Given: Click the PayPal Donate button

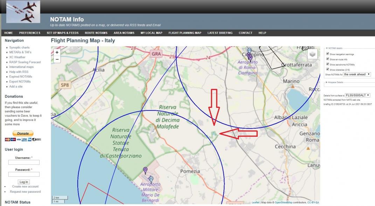Looking at the screenshot, I should [23, 133].
